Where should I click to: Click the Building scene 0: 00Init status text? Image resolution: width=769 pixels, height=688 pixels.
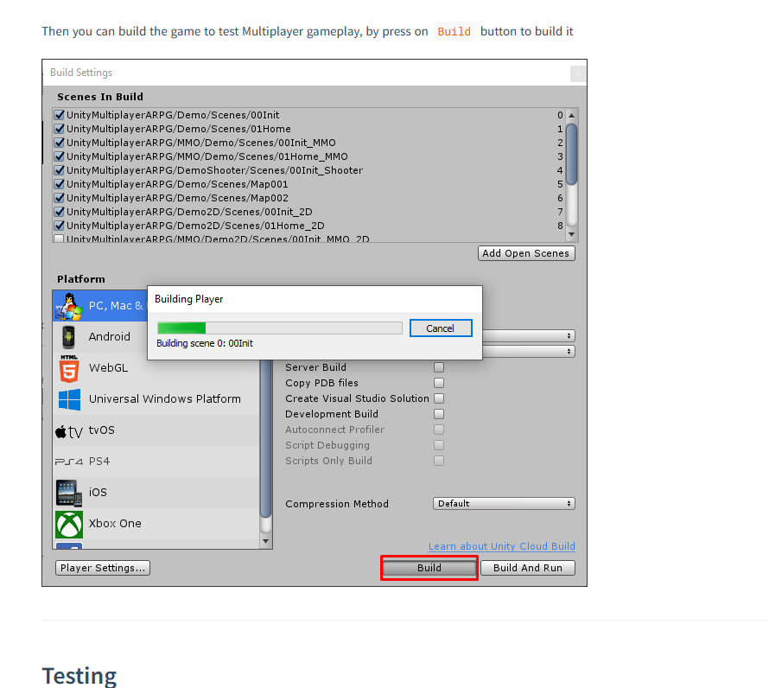205,343
